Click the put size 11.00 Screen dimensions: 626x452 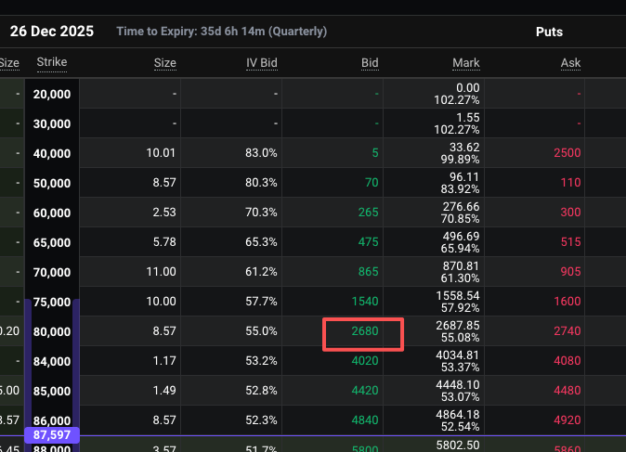161,271
